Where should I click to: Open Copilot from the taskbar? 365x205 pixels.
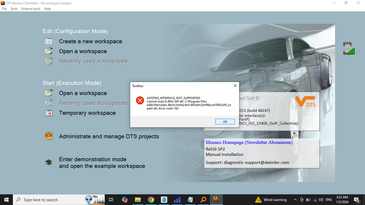[125, 200]
